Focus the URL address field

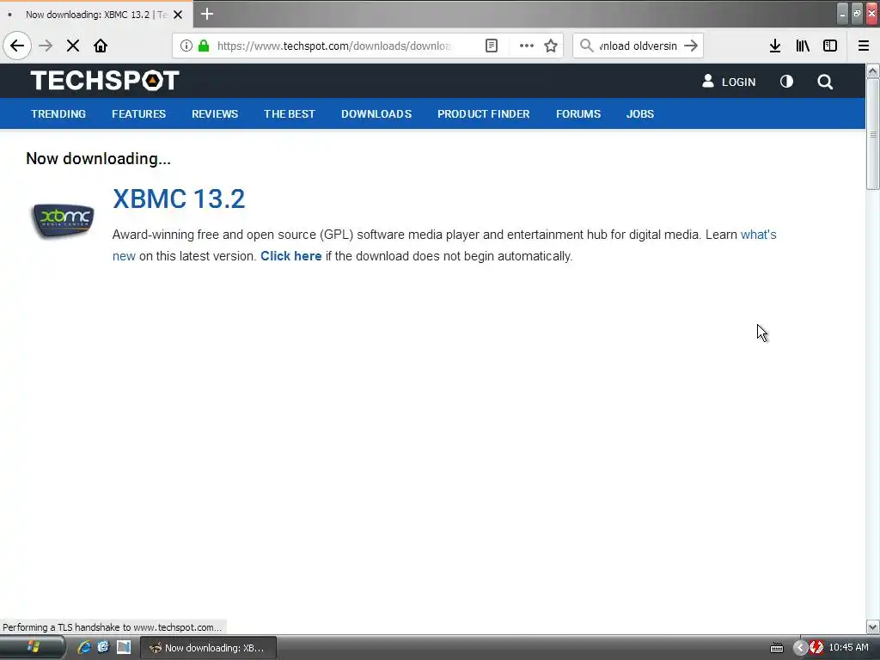(x=334, y=46)
